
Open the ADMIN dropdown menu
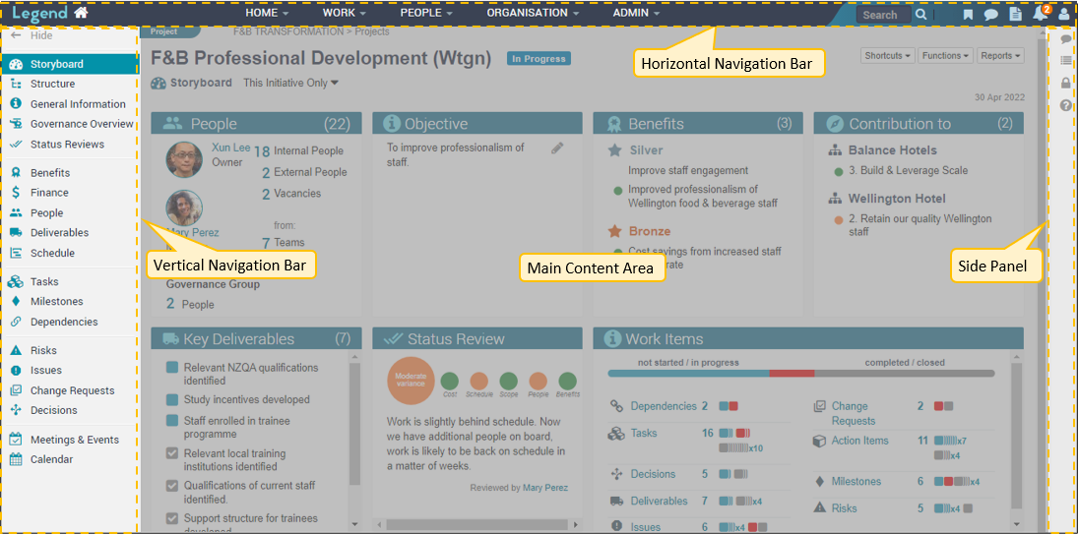636,13
